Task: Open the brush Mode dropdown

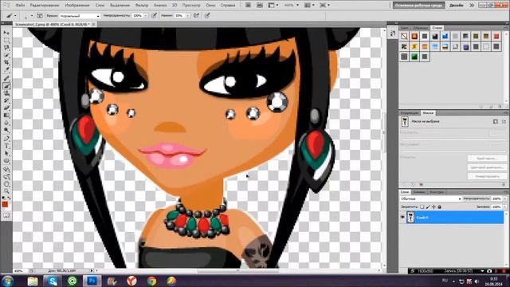Action: coord(80,16)
